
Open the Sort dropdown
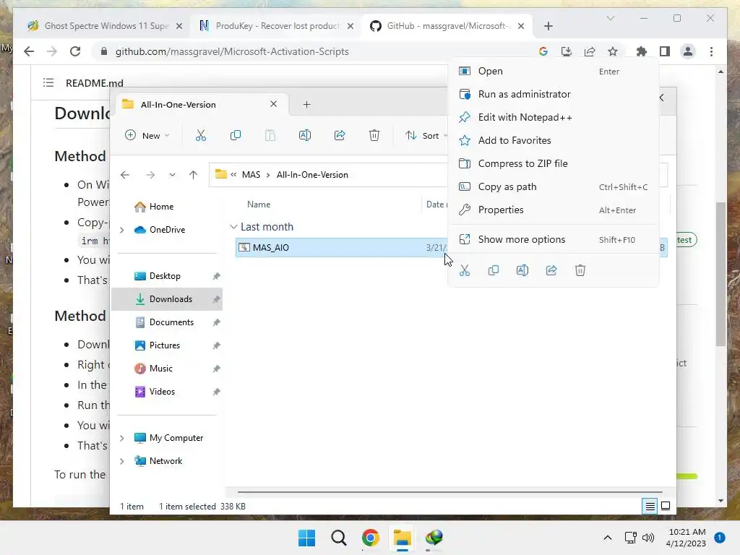tap(426, 135)
